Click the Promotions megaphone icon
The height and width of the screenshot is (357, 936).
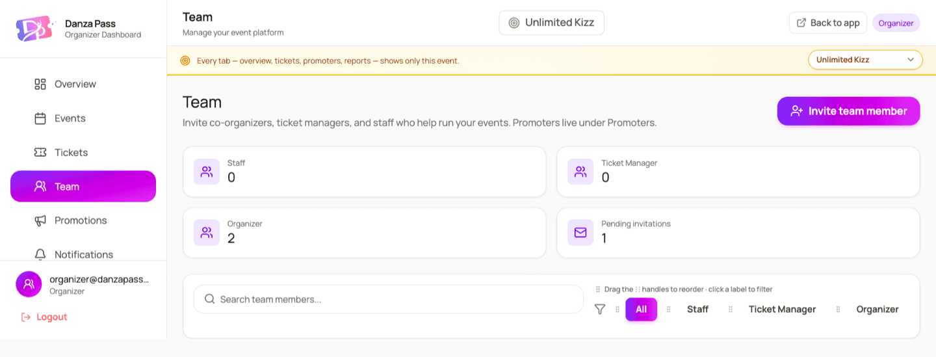40,220
